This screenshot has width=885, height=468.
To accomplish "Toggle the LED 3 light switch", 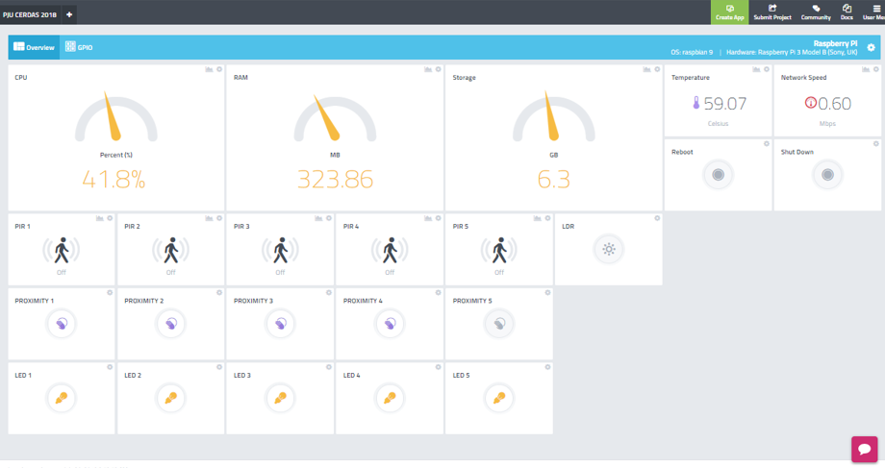I will click(x=281, y=397).
